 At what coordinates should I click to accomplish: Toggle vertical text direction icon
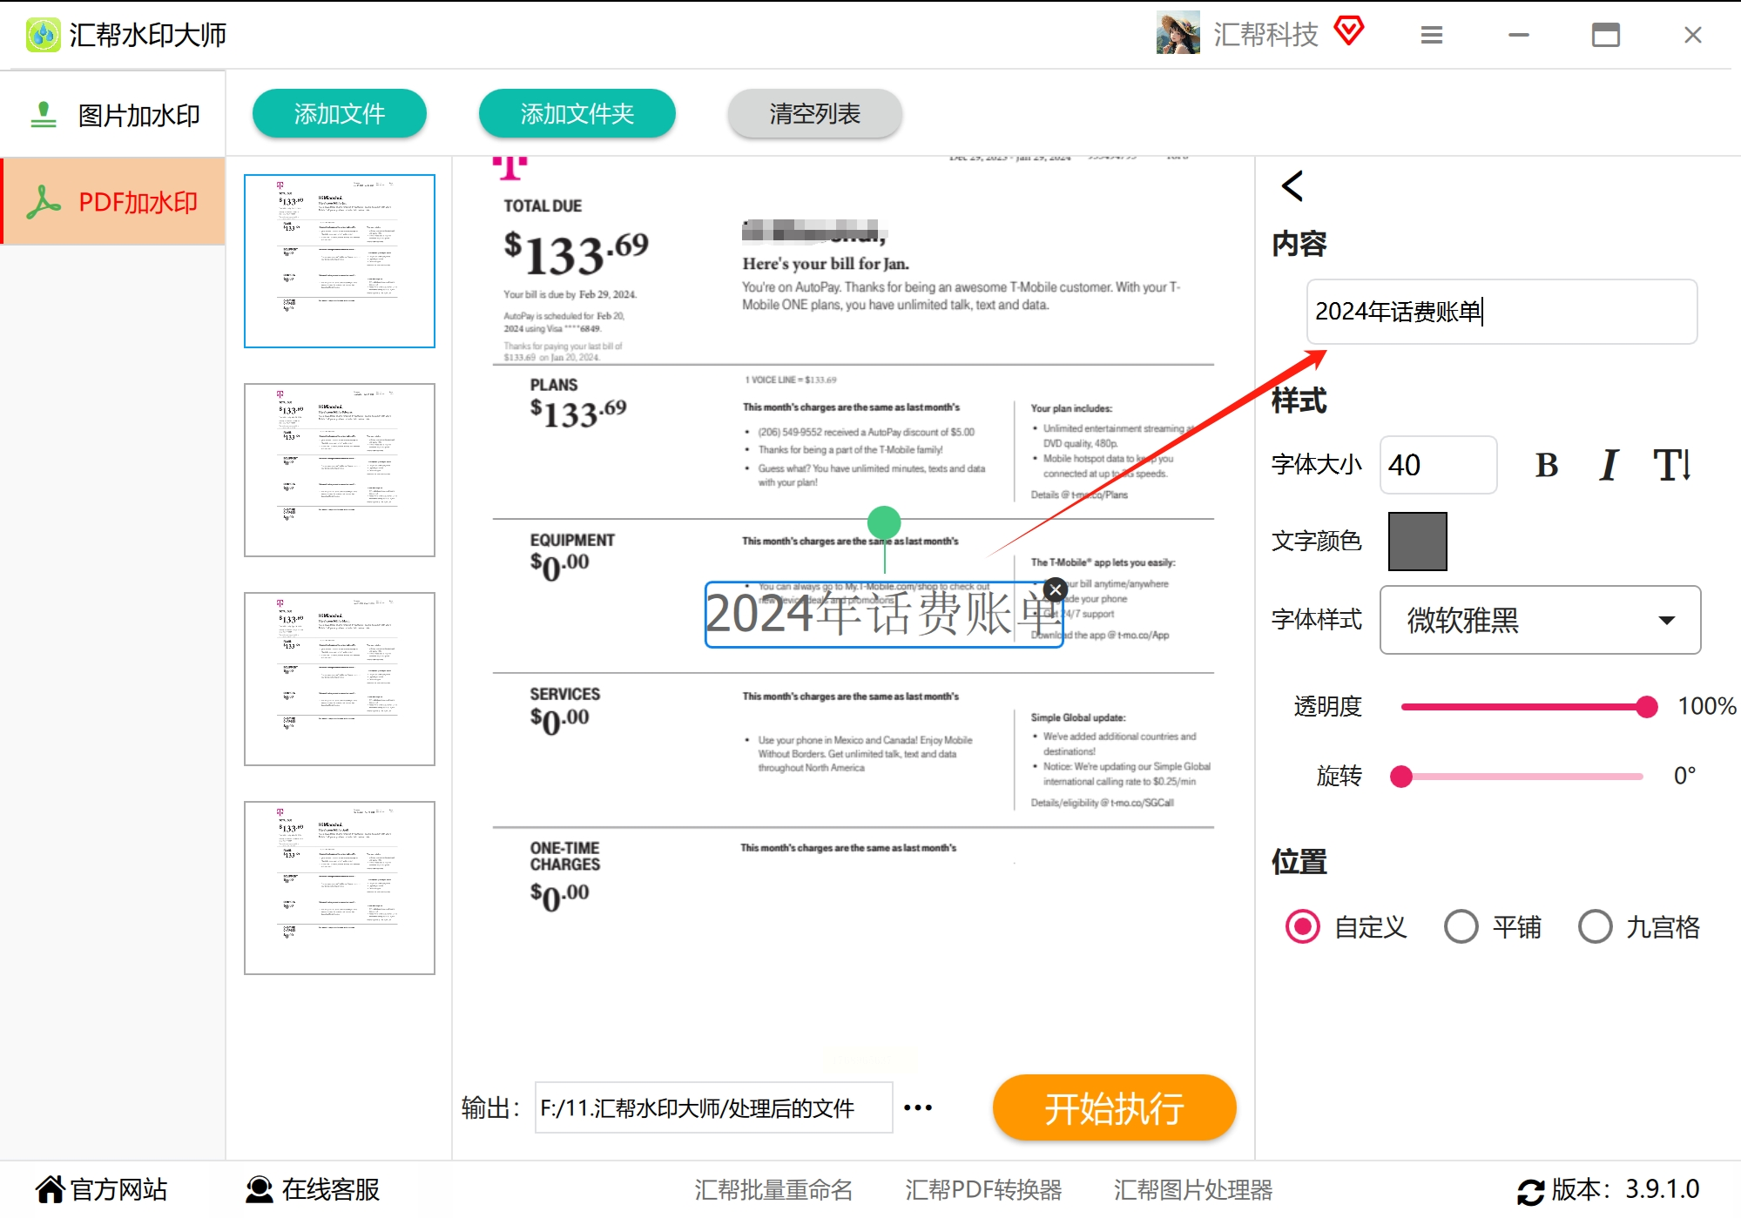[x=1672, y=466]
